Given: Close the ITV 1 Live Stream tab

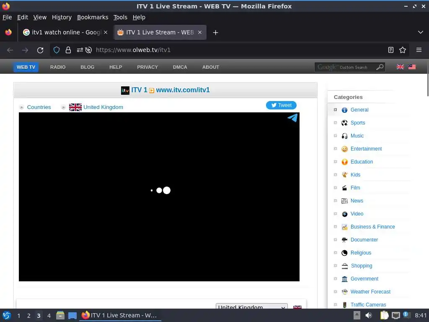Looking at the screenshot, I should 200,32.
